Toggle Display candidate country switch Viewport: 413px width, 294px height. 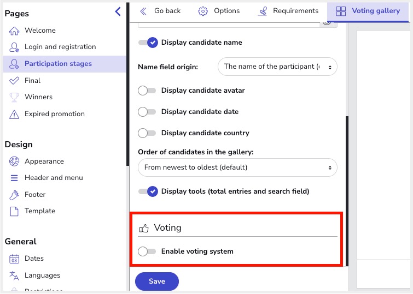pyautogui.click(x=147, y=133)
